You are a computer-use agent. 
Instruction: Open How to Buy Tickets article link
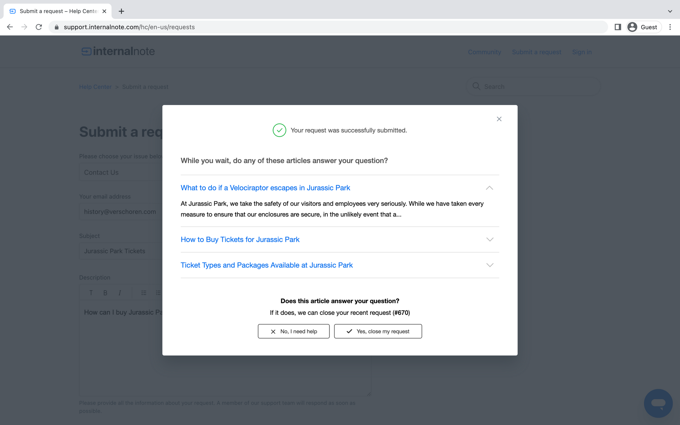click(x=240, y=239)
